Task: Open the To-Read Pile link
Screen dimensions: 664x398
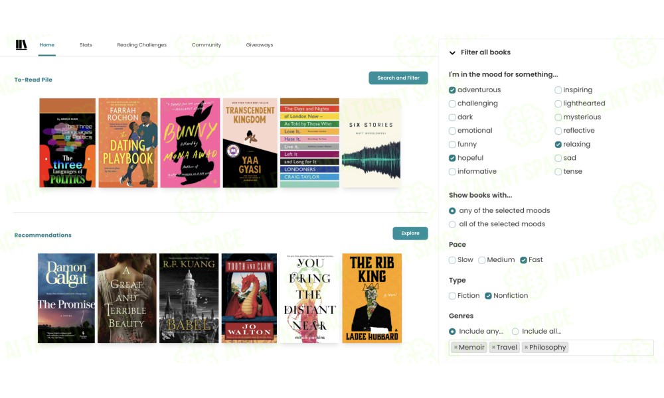Action: click(33, 80)
